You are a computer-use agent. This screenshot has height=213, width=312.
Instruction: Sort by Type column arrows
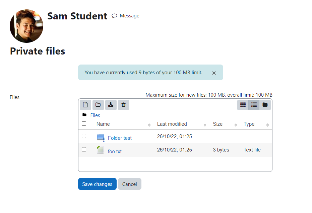267,125
